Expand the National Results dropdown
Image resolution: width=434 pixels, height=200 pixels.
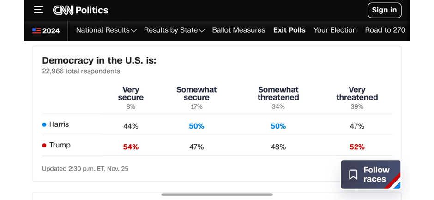click(106, 30)
